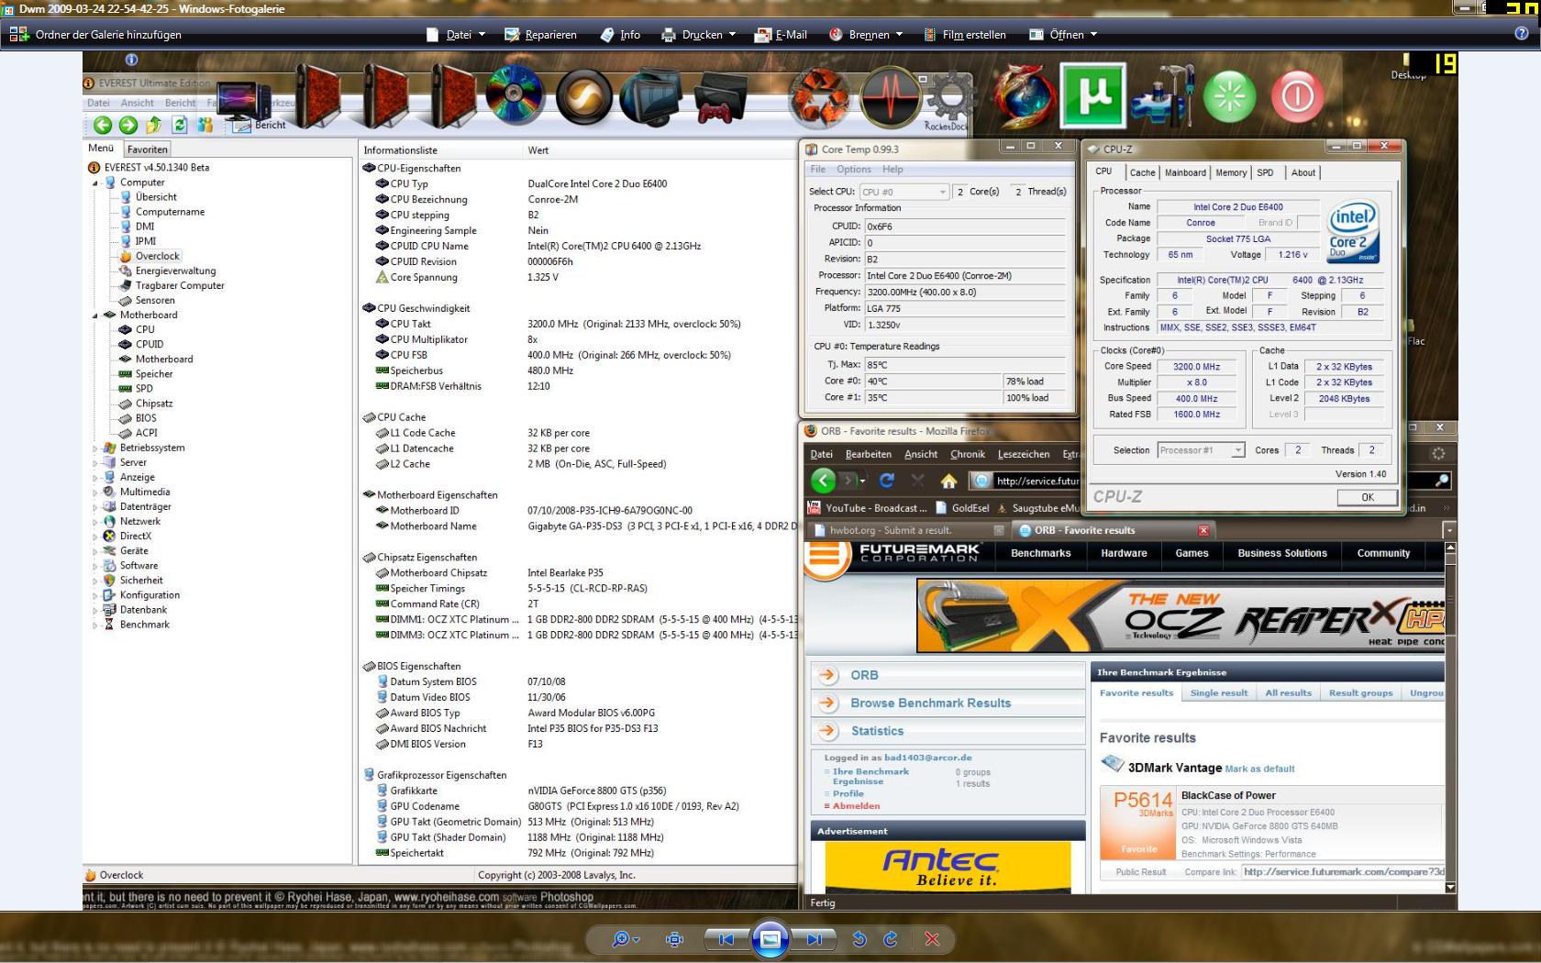
Task: Click Film erstellen in toolbar
Action: click(x=965, y=35)
